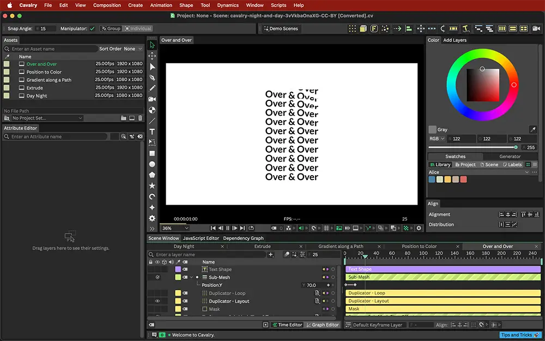
Task: Open the RGB color mode dropdown
Action: coord(437,139)
